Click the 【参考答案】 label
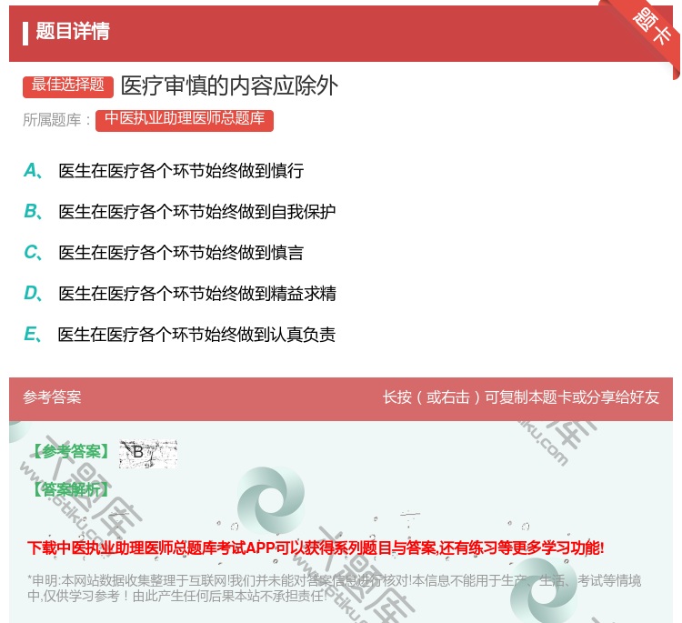The height and width of the screenshot is (623, 682). pos(72,452)
